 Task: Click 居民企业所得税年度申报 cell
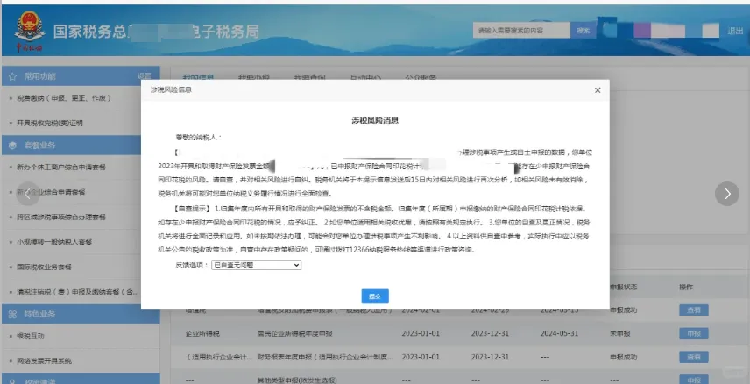[294, 334]
